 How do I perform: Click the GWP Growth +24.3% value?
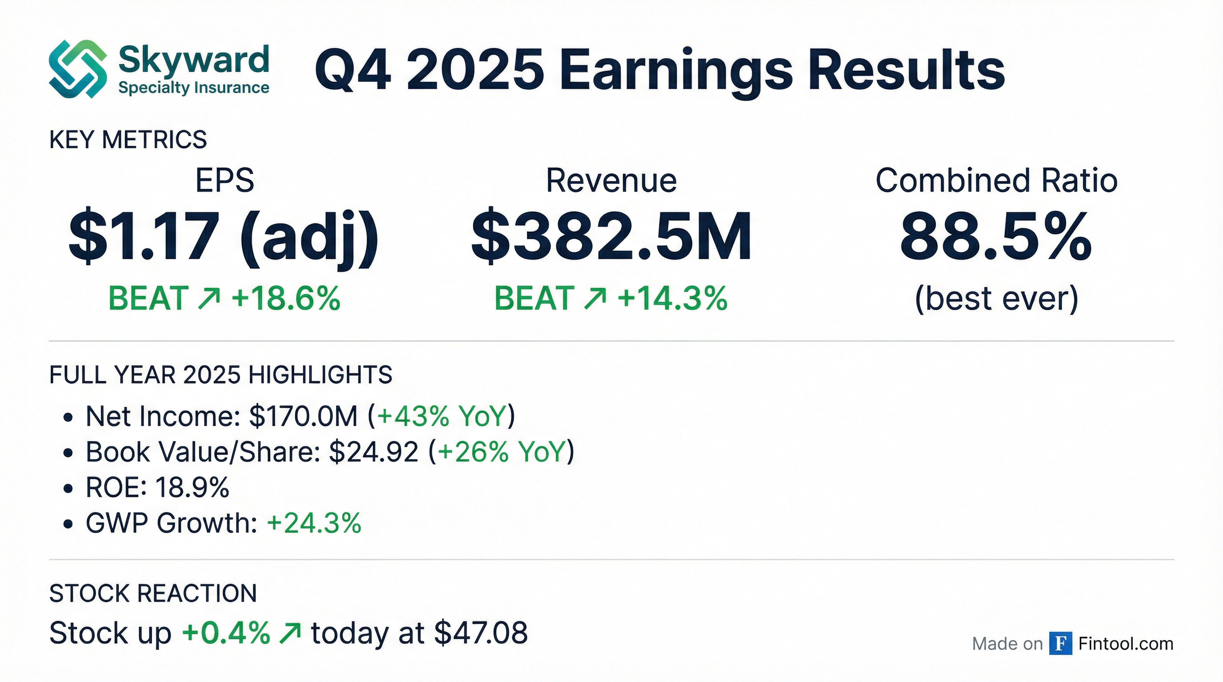(314, 523)
